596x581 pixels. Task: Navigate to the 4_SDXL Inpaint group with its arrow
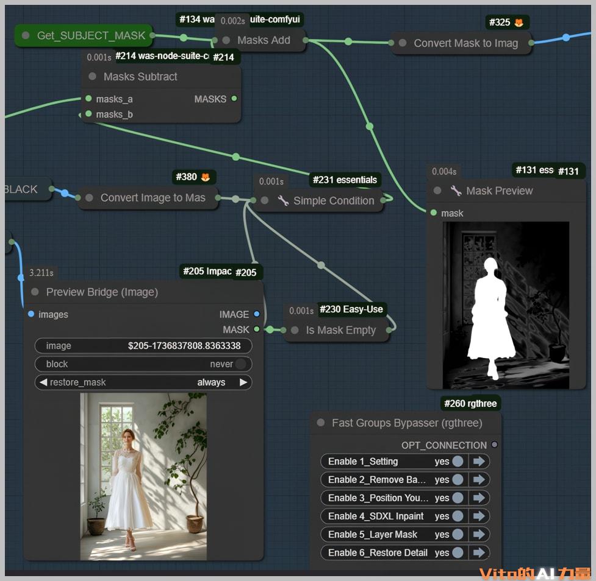point(479,516)
